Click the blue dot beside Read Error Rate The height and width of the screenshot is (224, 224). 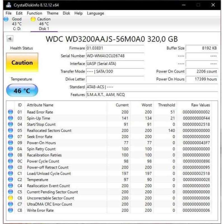tap(11, 112)
